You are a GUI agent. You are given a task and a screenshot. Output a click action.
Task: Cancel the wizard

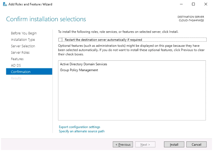pos(196,144)
